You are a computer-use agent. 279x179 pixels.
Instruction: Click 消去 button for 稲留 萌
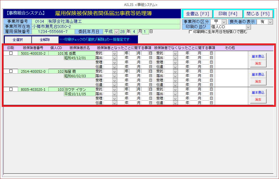[x=258, y=81]
